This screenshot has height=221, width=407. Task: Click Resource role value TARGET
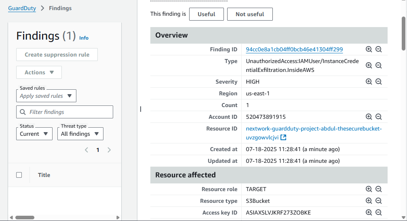(x=256, y=189)
